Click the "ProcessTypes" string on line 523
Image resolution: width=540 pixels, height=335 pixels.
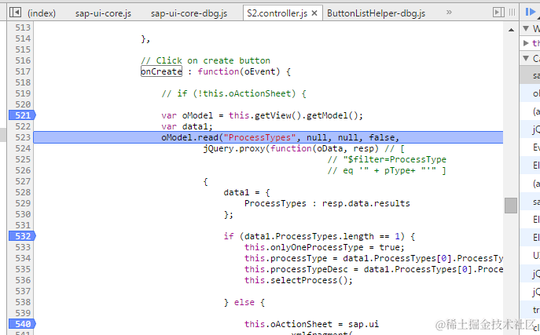(x=259, y=137)
